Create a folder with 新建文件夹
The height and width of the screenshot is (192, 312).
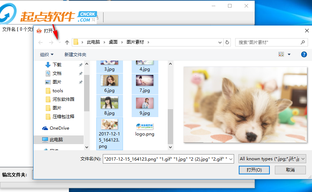click(75, 54)
